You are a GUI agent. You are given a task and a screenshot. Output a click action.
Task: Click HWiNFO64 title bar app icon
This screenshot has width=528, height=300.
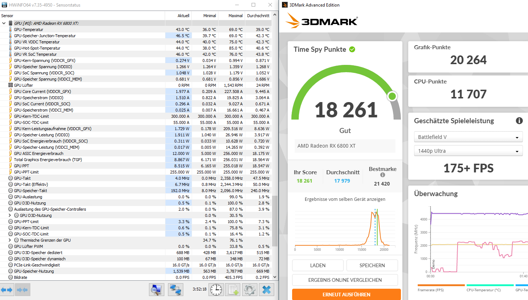(x=5, y=5)
